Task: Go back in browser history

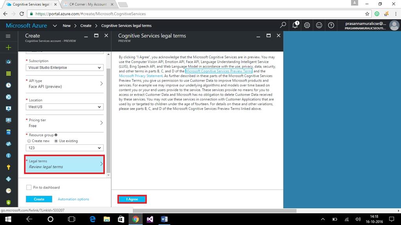Action: 5,14
